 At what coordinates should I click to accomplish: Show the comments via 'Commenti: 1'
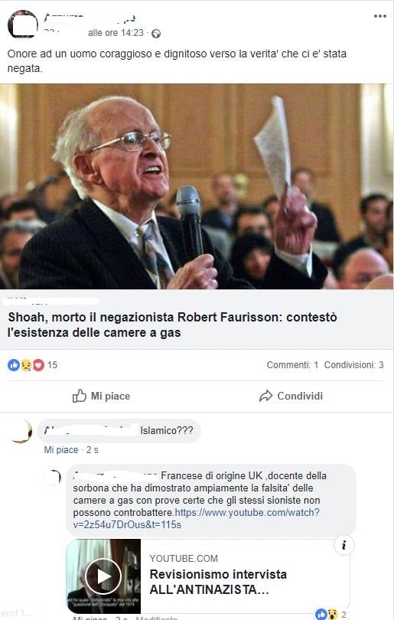point(292,365)
